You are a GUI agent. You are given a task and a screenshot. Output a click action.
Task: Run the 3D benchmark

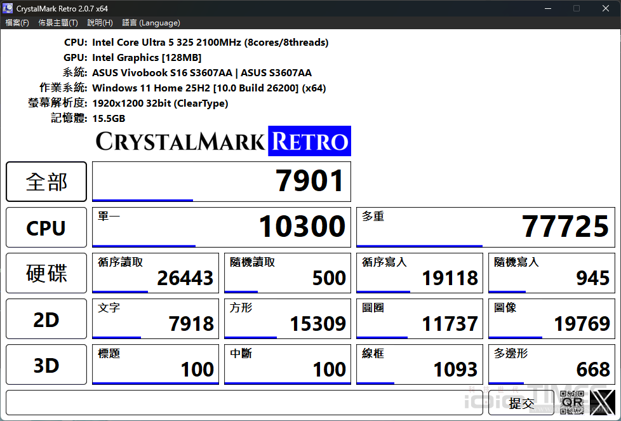tap(46, 364)
